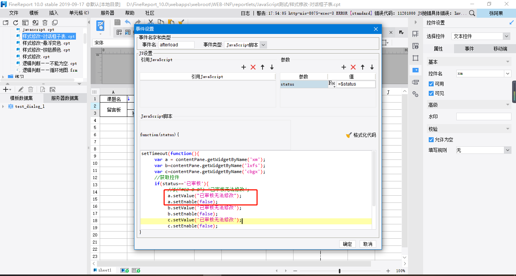Viewport: 516px width, 276px height.
Task: Adjust the zoom slider handle
Action: tap(340, 271)
